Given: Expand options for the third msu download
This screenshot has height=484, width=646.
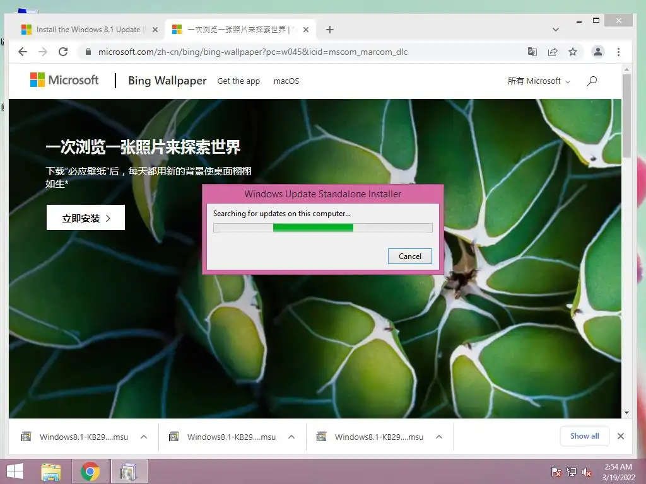Looking at the screenshot, I should pyautogui.click(x=439, y=437).
